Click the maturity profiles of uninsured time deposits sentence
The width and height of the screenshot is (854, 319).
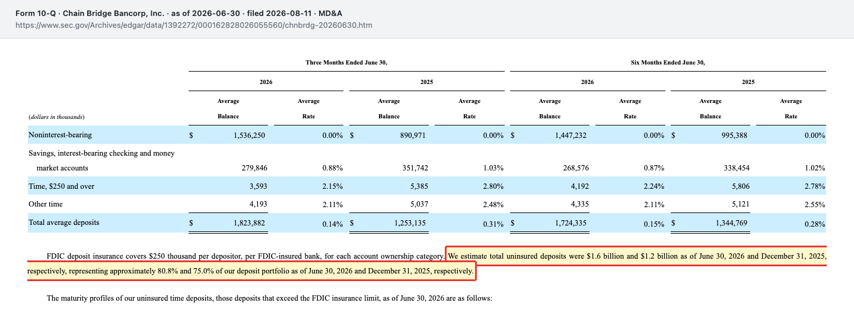pyautogui.click(x=270, y=298)
